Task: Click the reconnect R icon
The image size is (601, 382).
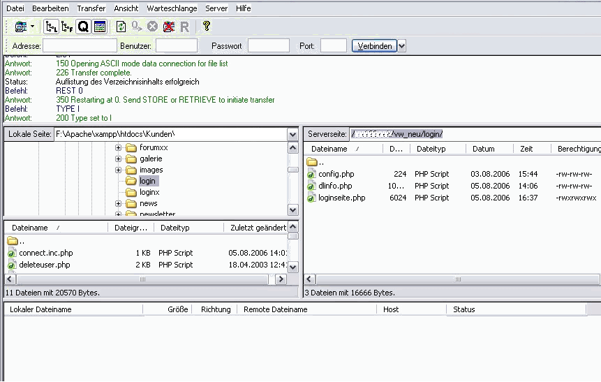Action: point(184,27)
